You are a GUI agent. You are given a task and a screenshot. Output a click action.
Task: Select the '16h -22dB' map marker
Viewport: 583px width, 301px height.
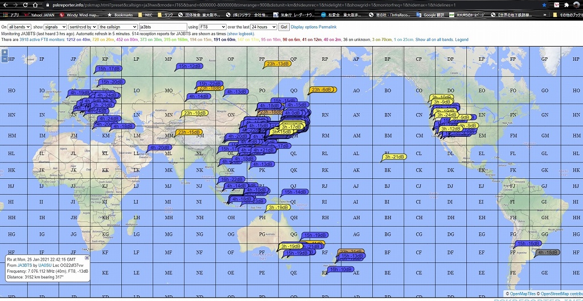tap(232, 179)
